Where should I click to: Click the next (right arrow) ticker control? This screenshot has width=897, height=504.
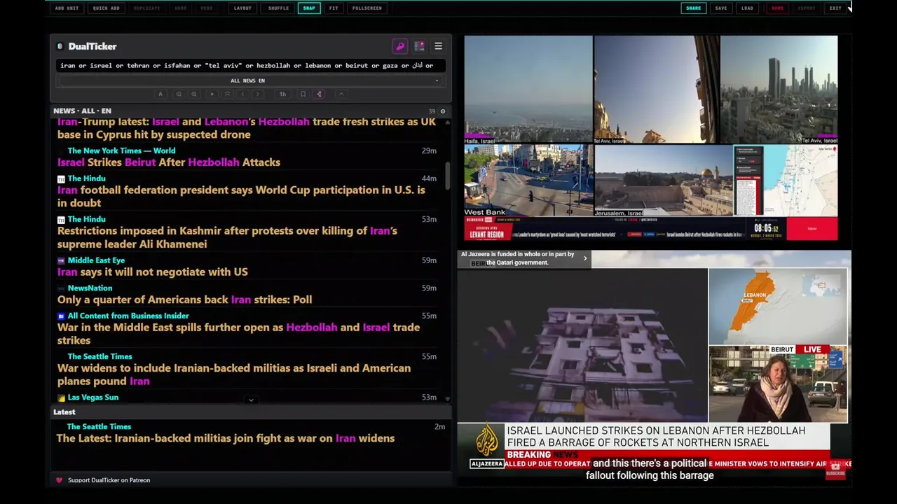[x=259, y=94]
